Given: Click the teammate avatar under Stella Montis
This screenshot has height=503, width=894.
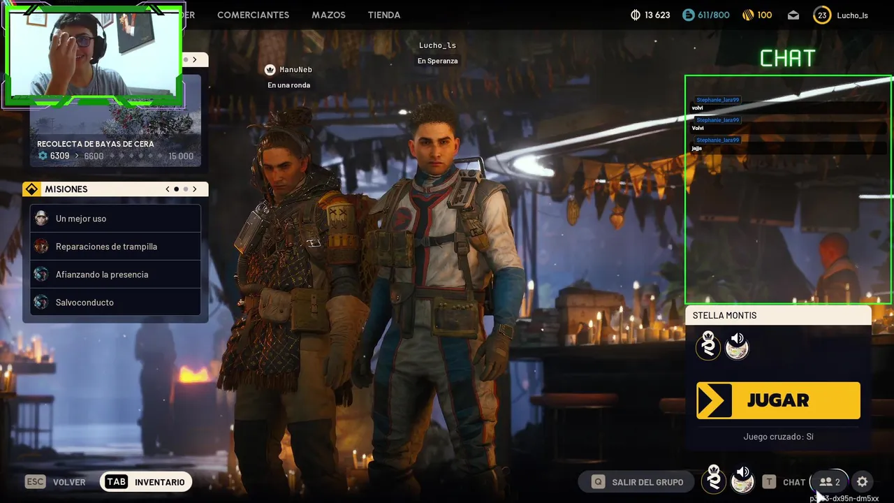Looking at the screenshot, I should [738, 346].
